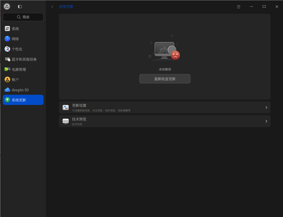This screenshot has width=283, height=217.
Task: Click 系统更新 breadcrumb title link
Action: click(66, 7)
